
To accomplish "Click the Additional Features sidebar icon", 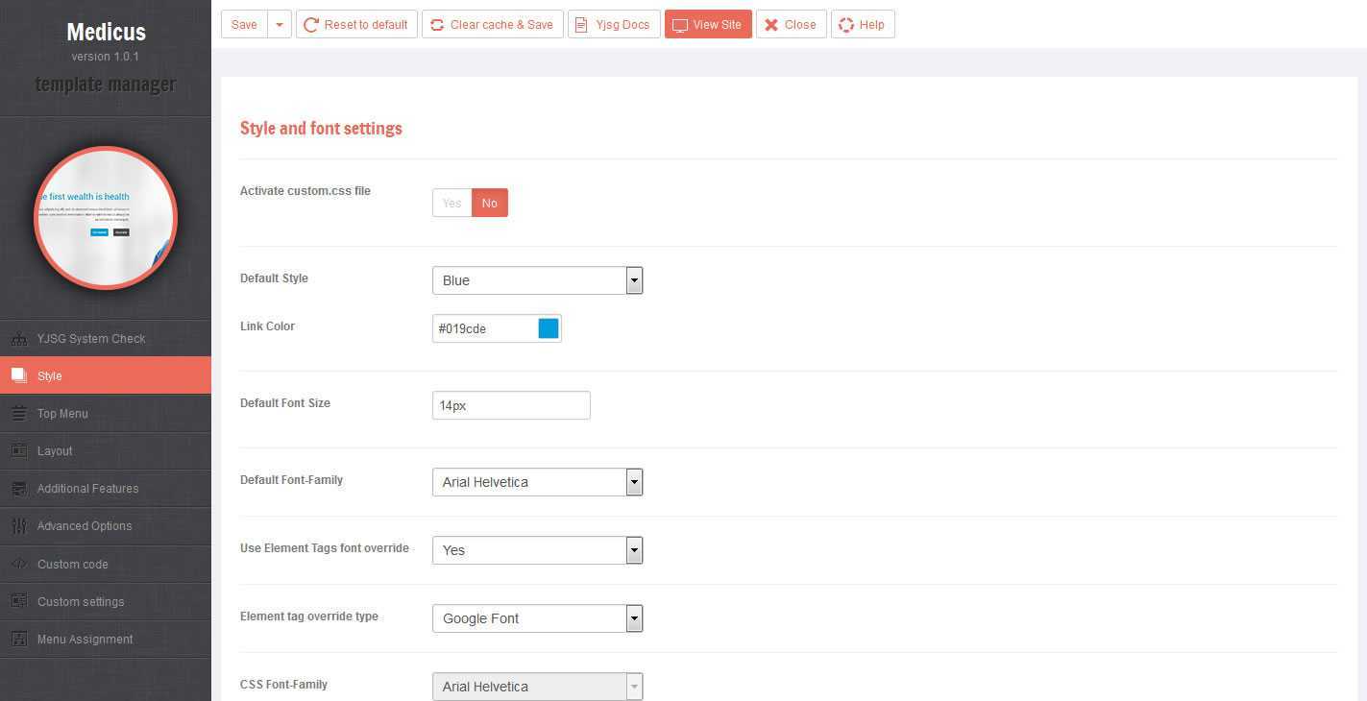I will (x=19, y=489).
